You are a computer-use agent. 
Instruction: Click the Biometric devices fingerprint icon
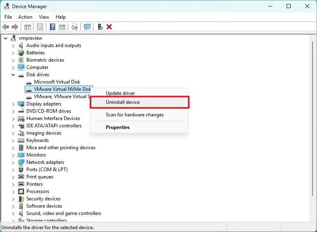point(21,60)
